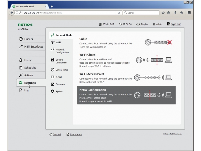Click the System gear icon
Image resolution: width=201 pixels, height=151 pixels.
[53, 91]
